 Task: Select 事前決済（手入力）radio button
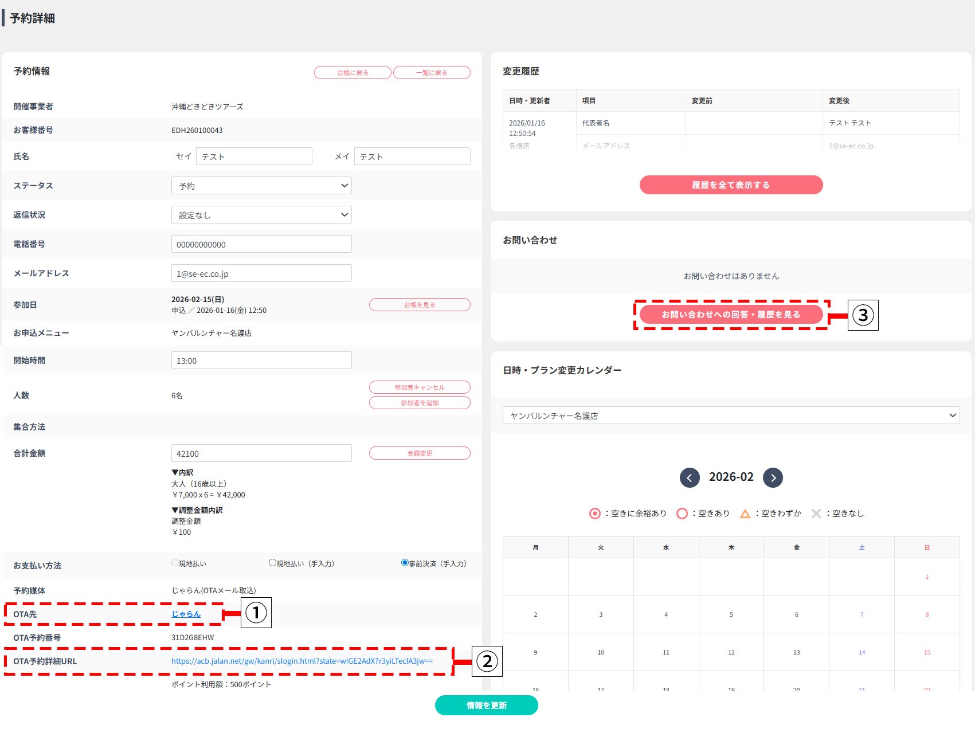tap(405, 563)
